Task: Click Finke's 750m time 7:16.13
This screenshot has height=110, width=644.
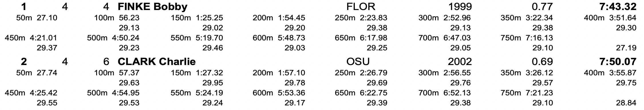Action: (x=539, y=38)
